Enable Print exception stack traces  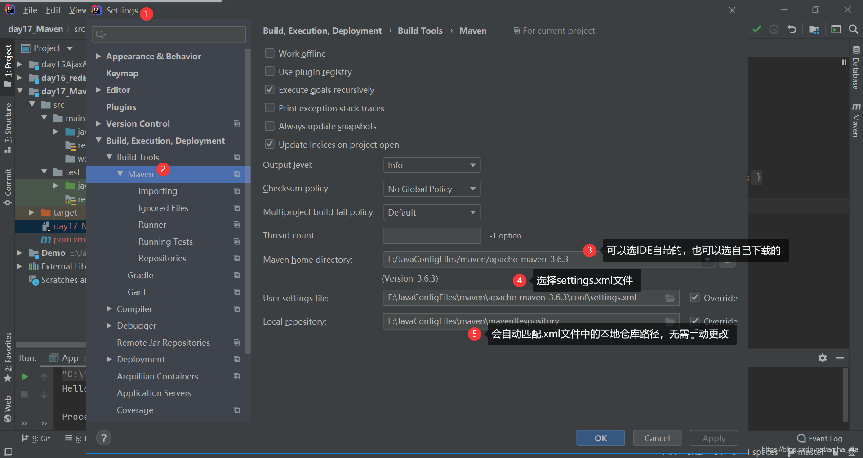(270, 108)
